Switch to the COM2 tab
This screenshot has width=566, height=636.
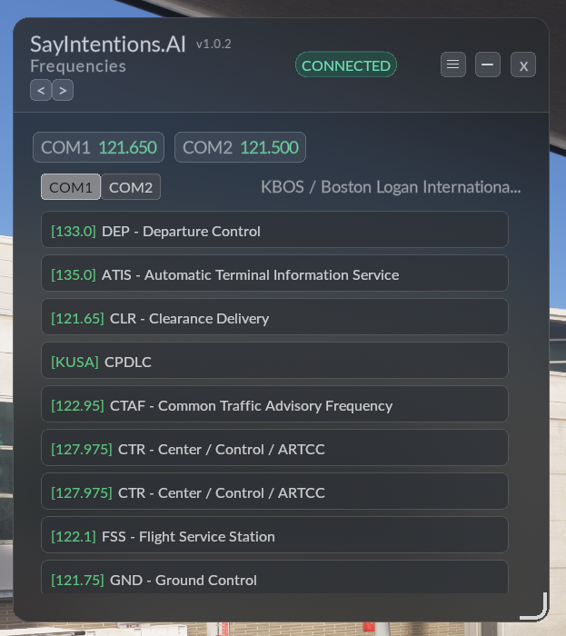131,187
